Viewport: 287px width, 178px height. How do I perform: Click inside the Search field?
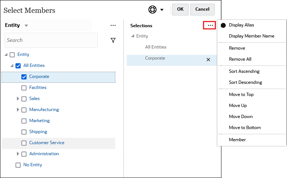click(51, 40)
